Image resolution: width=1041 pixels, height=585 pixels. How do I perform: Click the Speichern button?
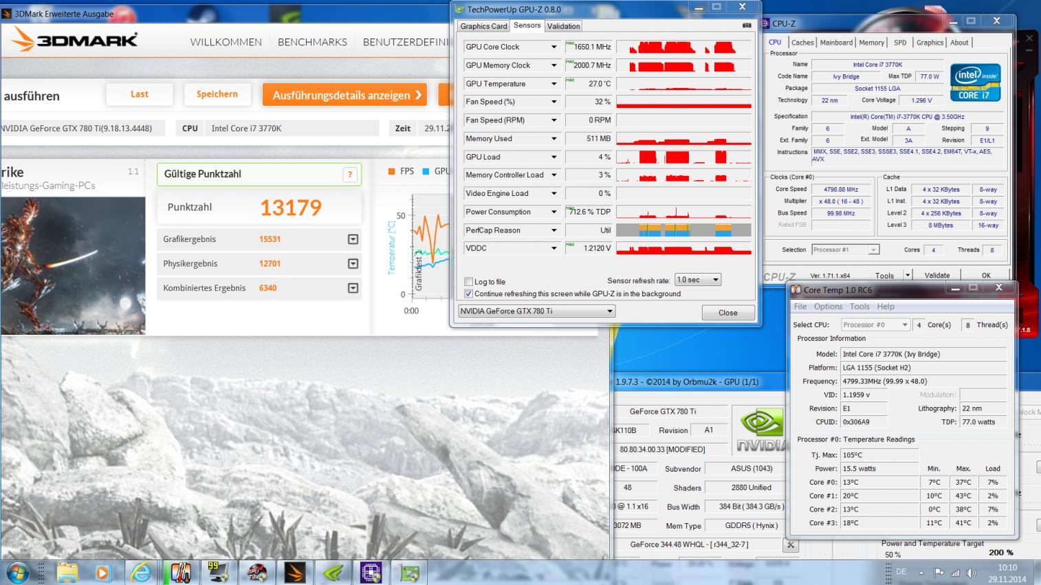pyautogui.click(x=217, y=94)
